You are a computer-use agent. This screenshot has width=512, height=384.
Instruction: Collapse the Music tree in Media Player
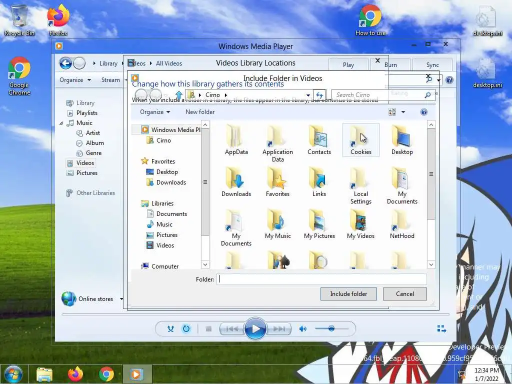point(61,123)
